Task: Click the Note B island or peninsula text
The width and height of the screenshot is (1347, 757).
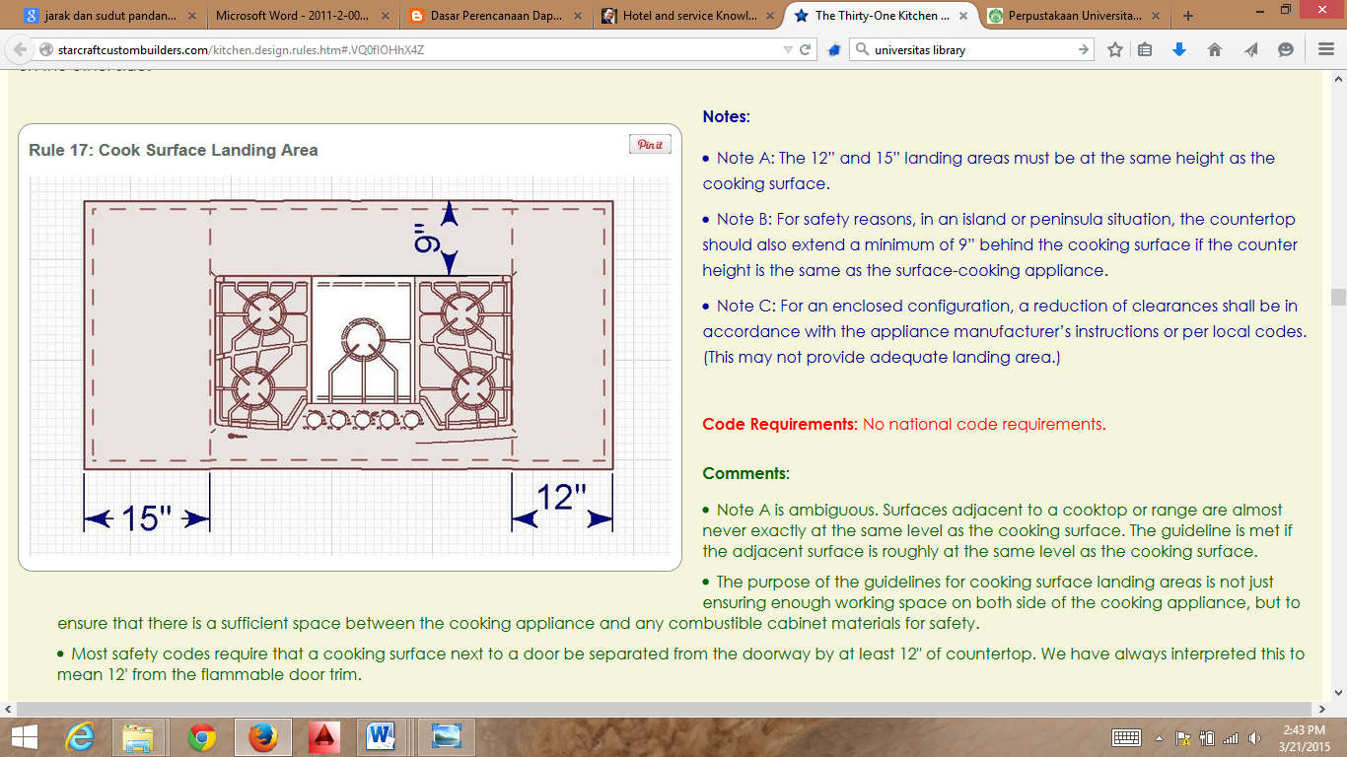Action: (x=1000, y=244)
